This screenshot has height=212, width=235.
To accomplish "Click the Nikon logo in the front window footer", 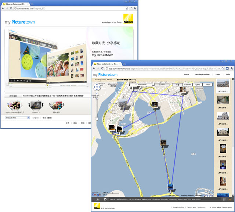I will coord(97,206).
